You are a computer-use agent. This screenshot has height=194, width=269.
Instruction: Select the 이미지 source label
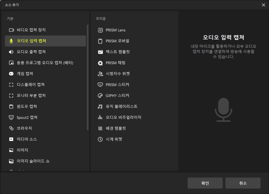(23, 150)
